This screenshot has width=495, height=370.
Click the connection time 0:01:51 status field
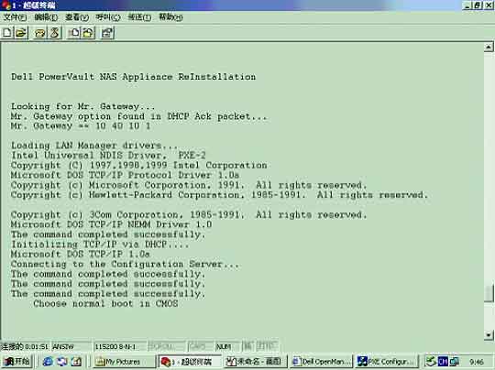[x=26, y=347]
